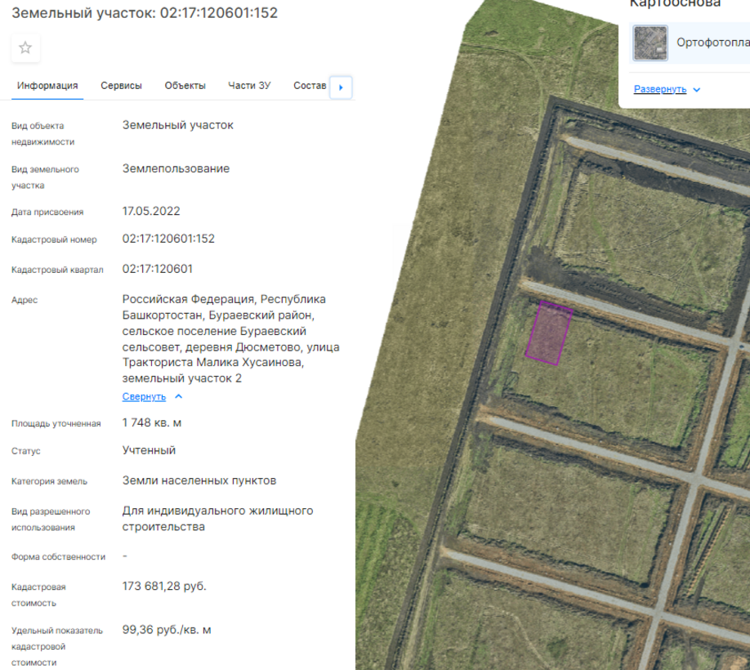Click the cadastral quarter value 02:17:120601
The image size is (750, 670).
158,269
